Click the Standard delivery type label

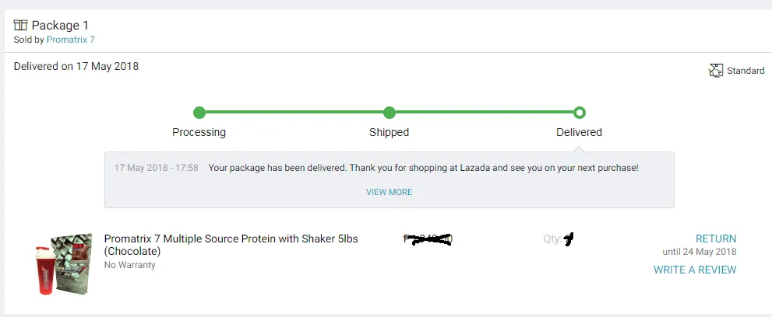coord(746,71)
